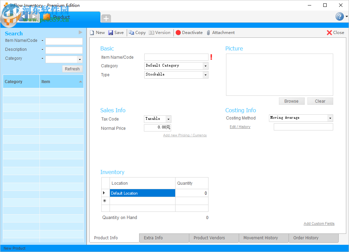The image size is (349, 252).
Task: Open the Add Custom Fields link
Action: pyautogui.click(x=319, y=224)
